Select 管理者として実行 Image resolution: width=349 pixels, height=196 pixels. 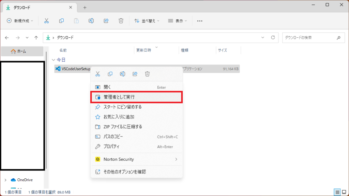(x=137, y=97)
